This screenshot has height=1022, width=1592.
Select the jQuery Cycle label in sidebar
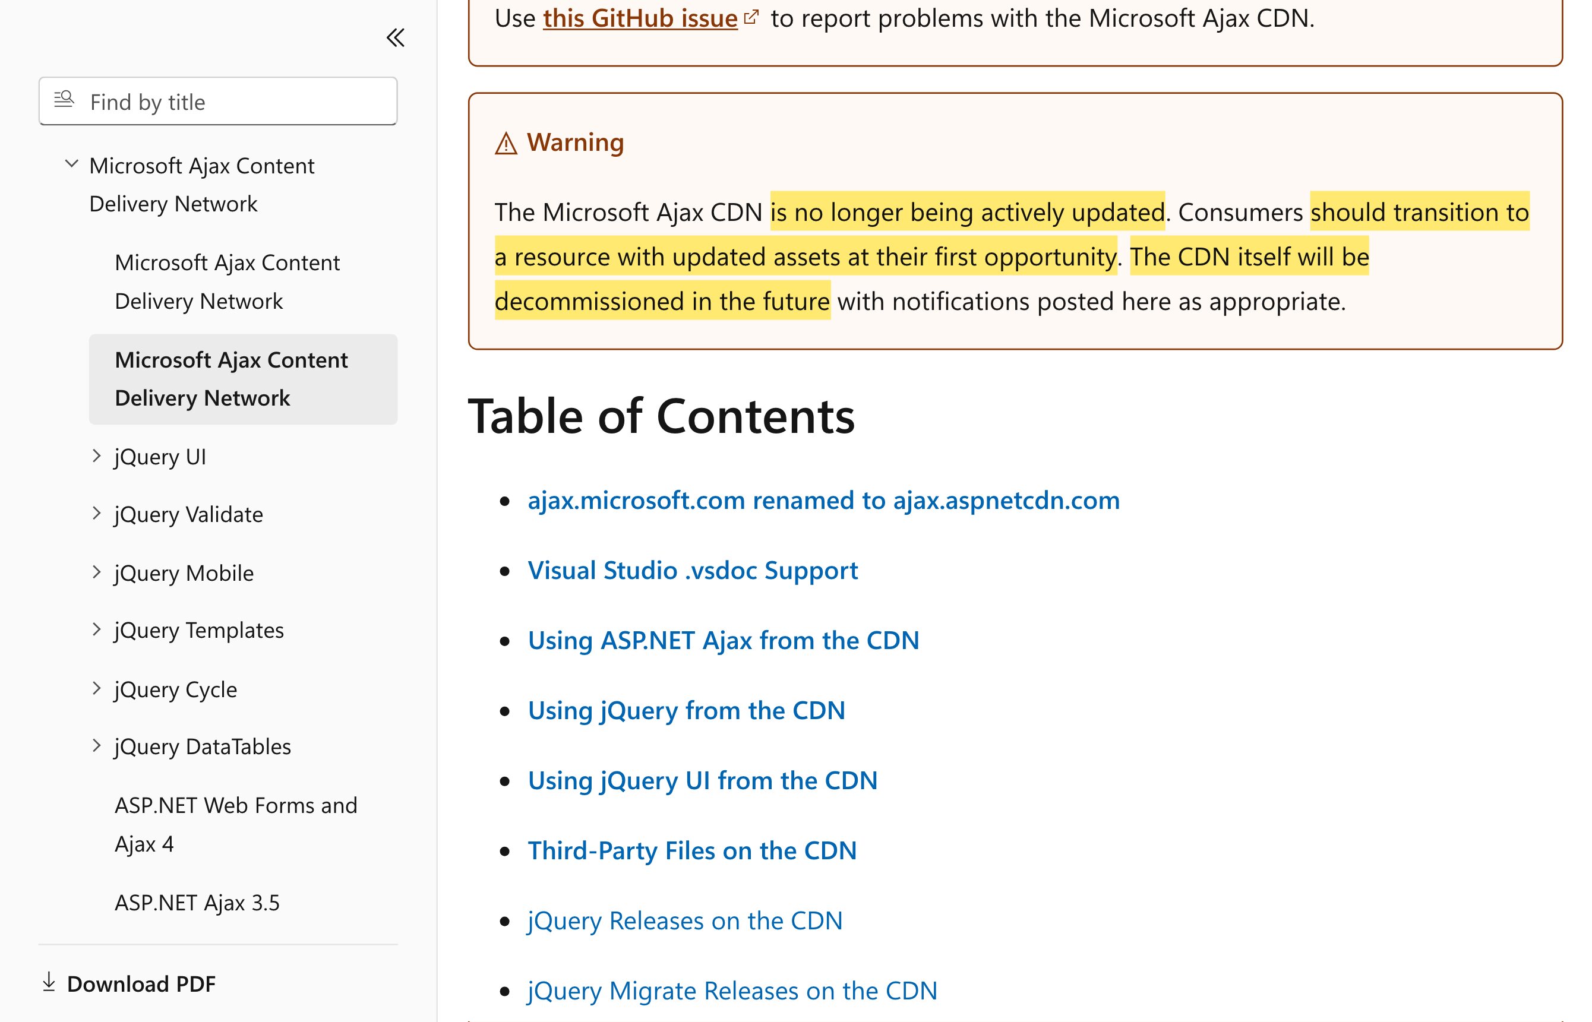coord(176,689)
